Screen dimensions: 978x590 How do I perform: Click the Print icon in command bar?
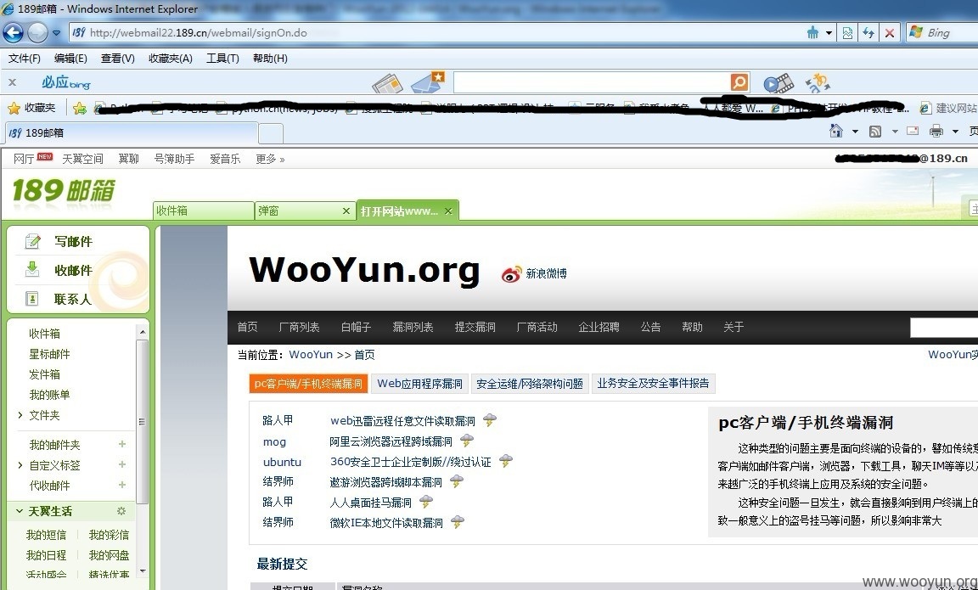click(936, 131)
